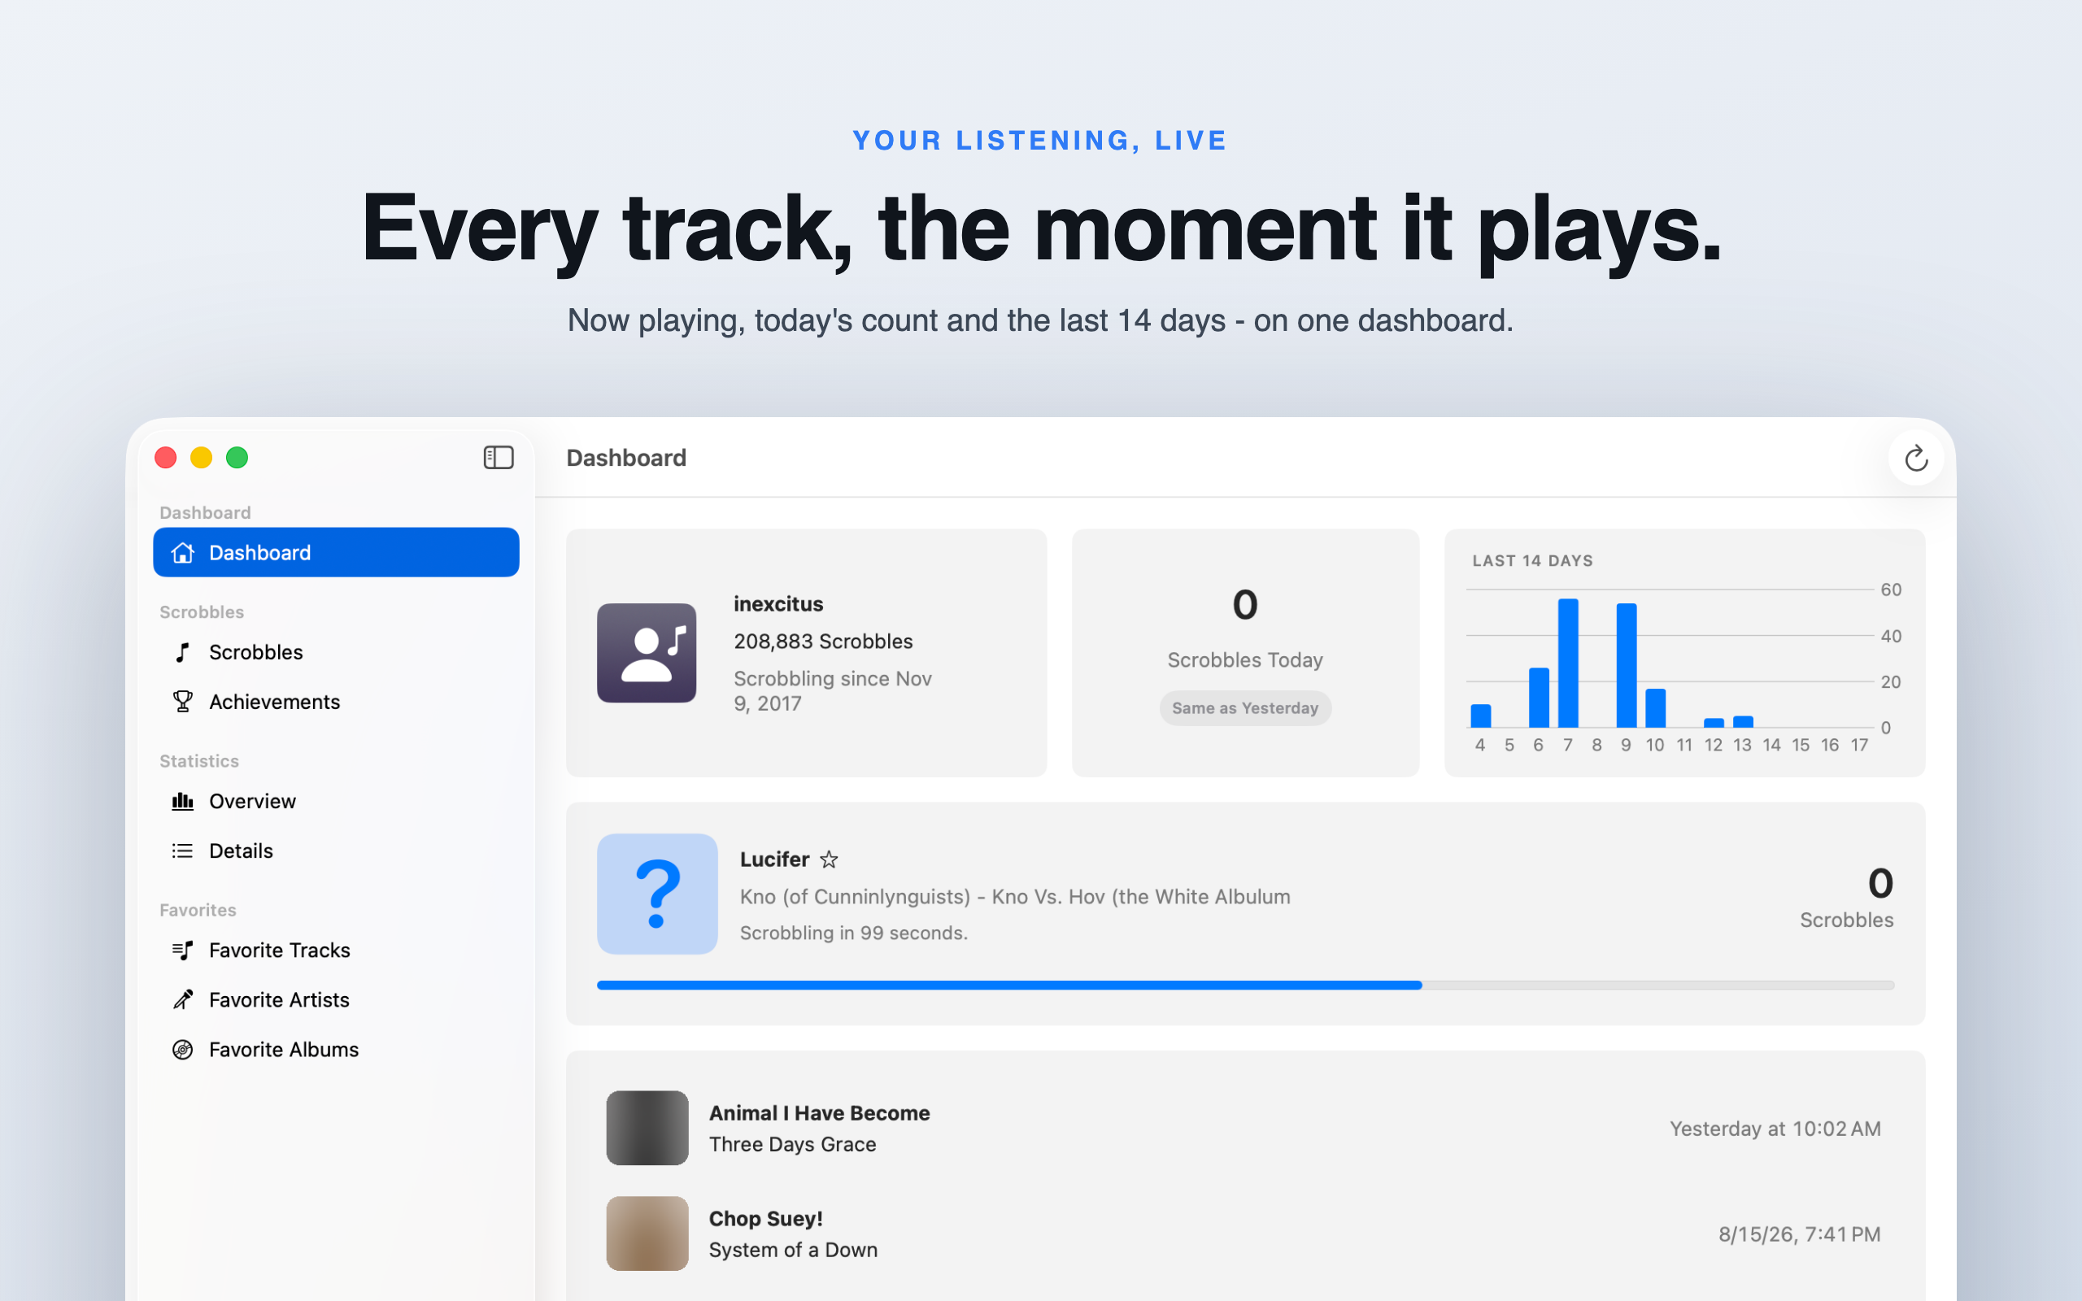Toggle the sidebar panel icon

498,457
